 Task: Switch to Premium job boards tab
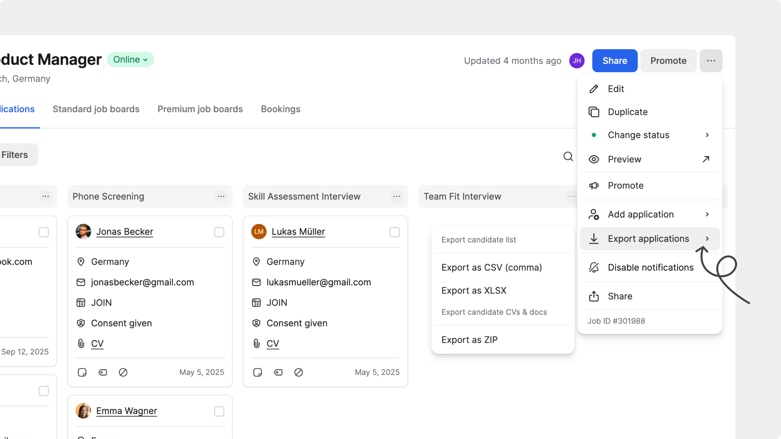click(x=200, y=109)
